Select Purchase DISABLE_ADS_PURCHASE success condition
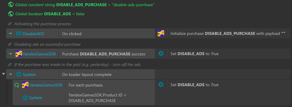Screen dimensions: 292x107 tap(107, 54)
